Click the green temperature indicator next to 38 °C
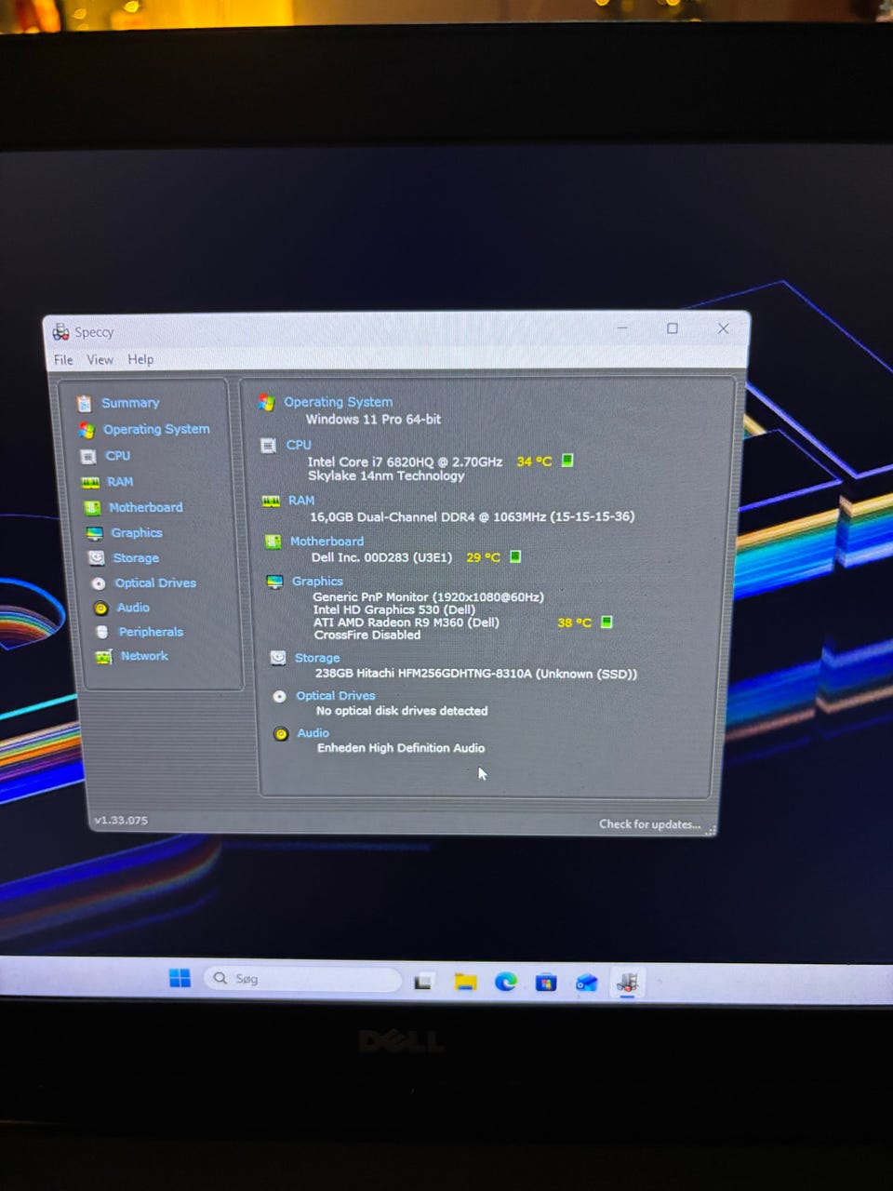Screen dimensions: 893x1191 pos(606,622)
